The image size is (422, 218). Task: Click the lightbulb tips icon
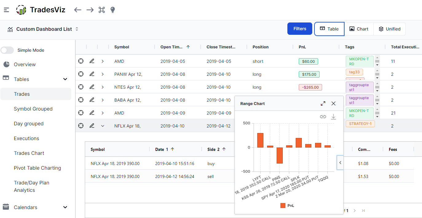click(112, 10)
